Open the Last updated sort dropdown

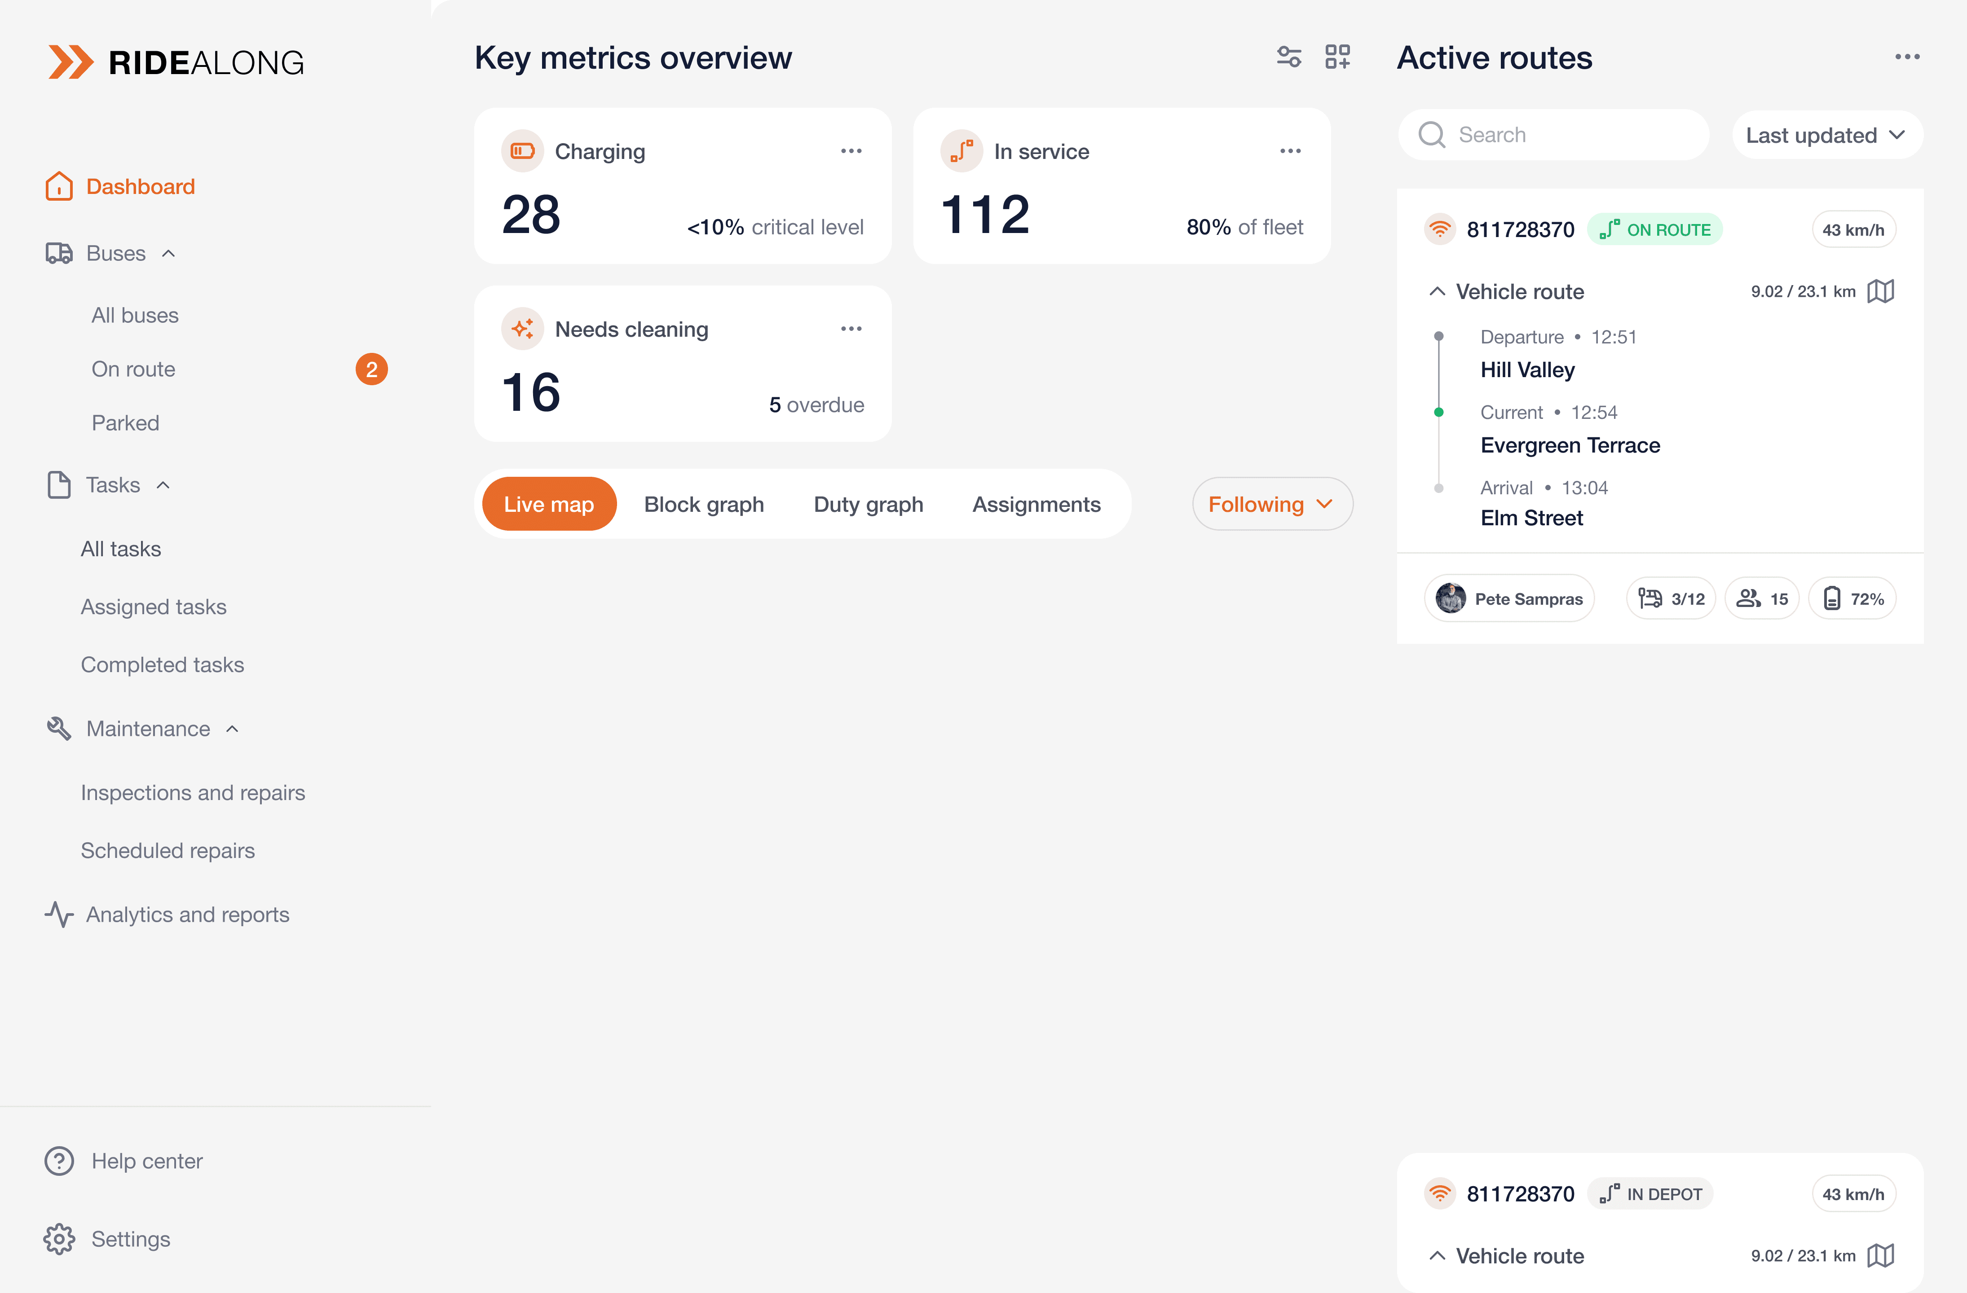pos(1826,135)
